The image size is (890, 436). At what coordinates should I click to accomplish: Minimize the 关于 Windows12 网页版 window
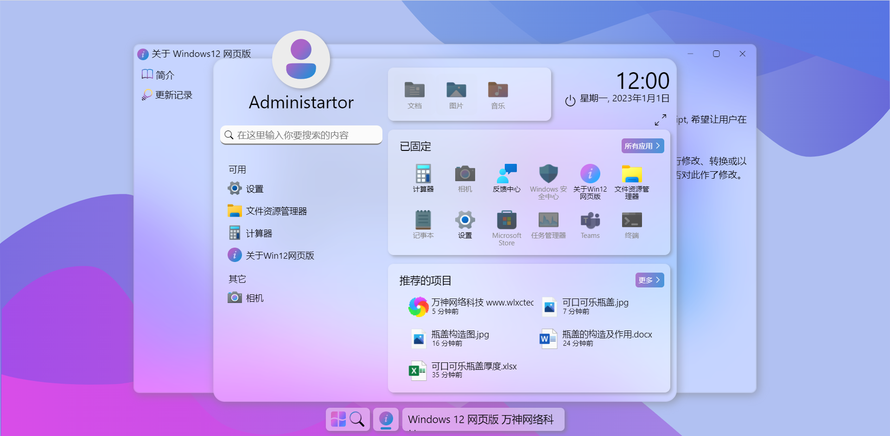(690, 54)
